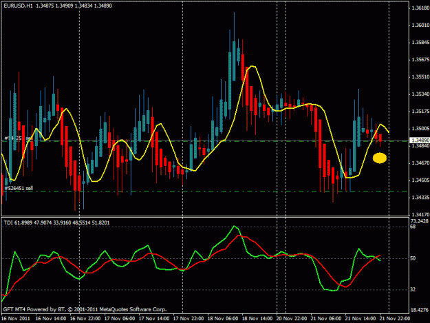Click the 16 Nov 22:00 time label
Viewport: 430px width, 323px height.
[85, 318]
